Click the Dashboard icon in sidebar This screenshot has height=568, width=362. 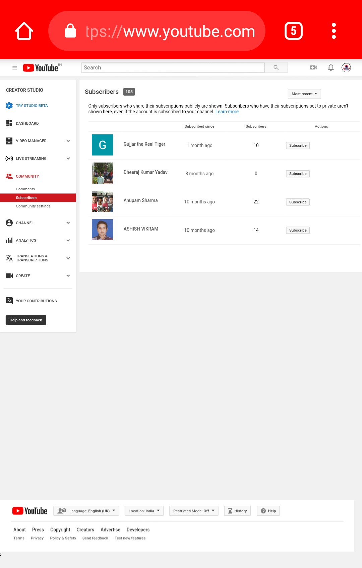(x=9, y=123)
